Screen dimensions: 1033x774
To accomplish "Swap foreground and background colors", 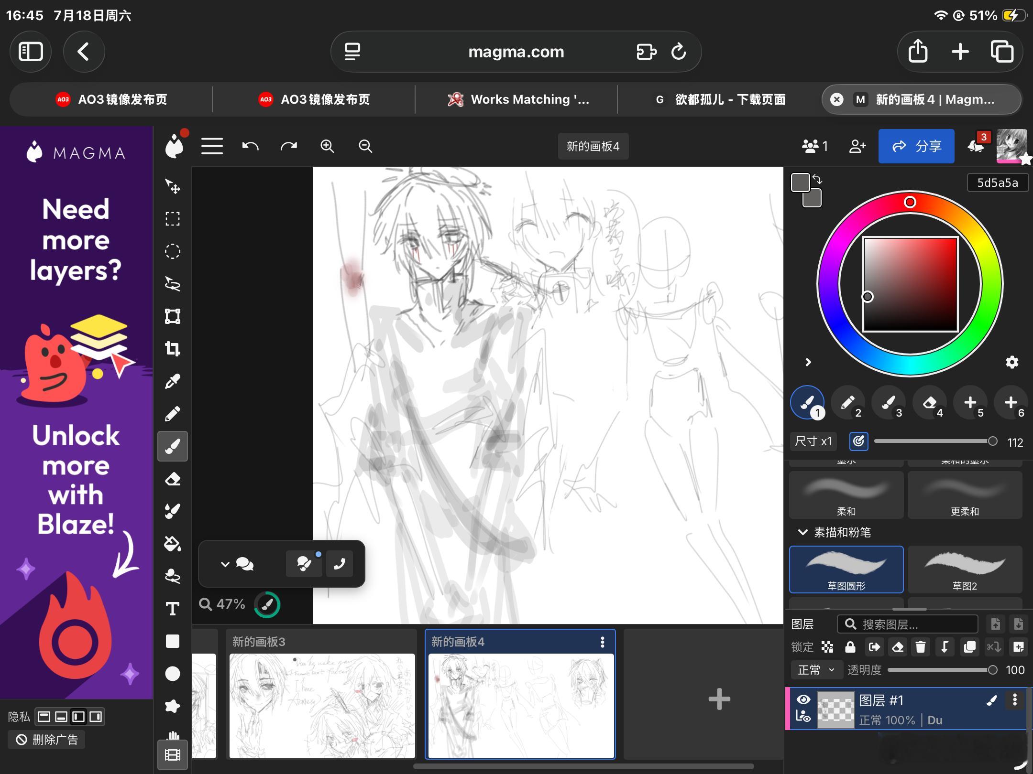I will [x=817, y=180].
